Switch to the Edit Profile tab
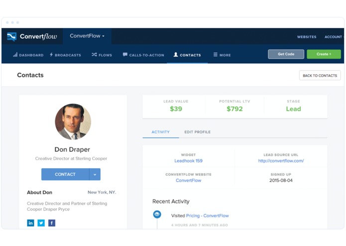346x246 pixels. click(198, 132)
